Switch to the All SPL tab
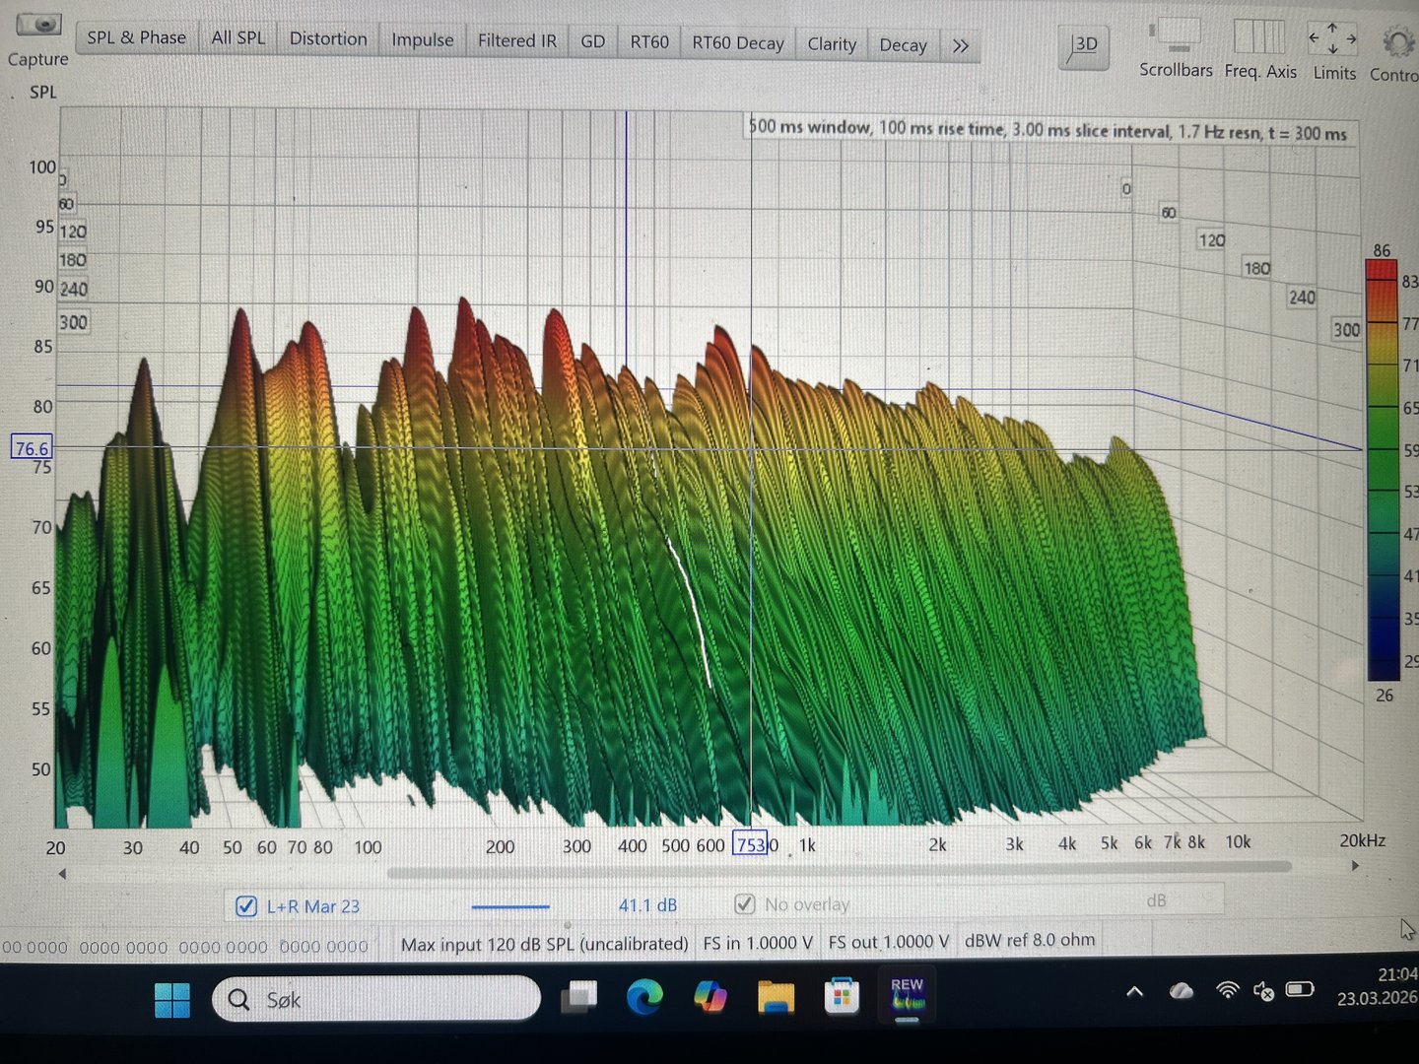The width and height of the screenshot is (1419, 1064). tap(237, 37)
